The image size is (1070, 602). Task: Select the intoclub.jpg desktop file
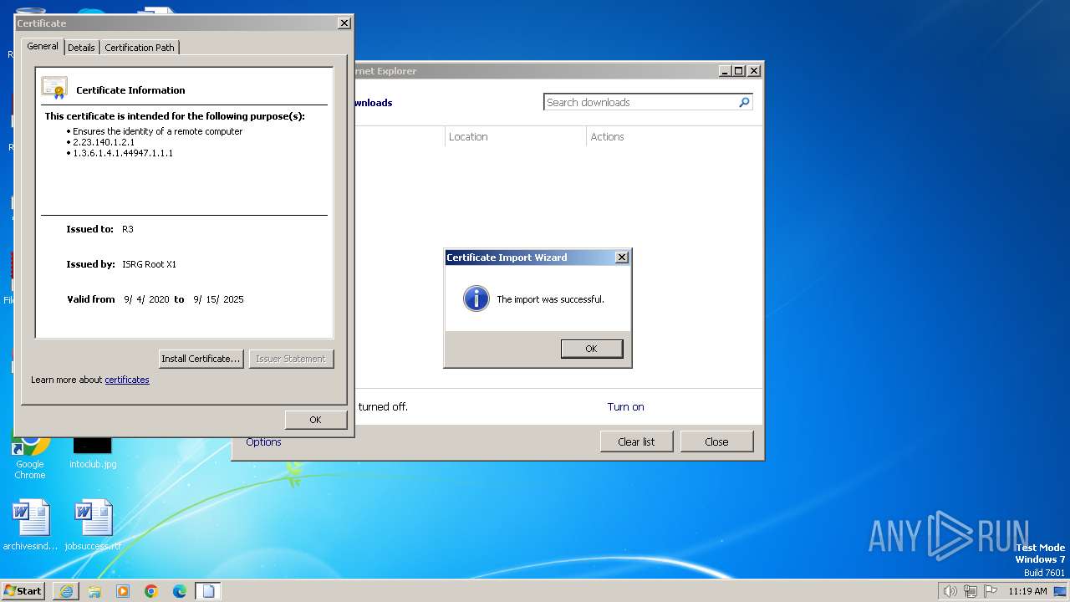point(93,451)
